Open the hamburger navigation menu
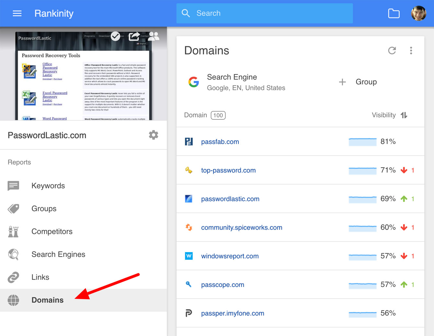Screen dimensions: 434x336 (x=17, y=13)
